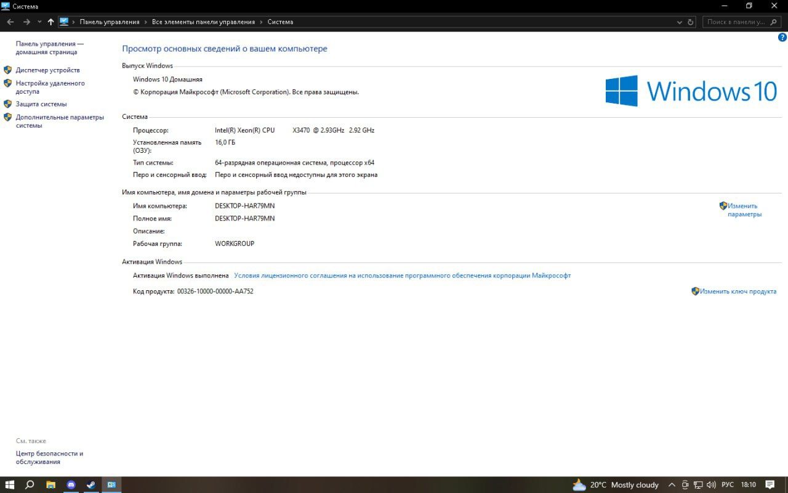Click product code '00326-10000-00000-AA752'
Screen dimensions: 788x493
(x=215, y=291)
